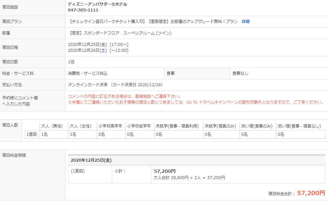330x202 pixels.
Task: Select the 消費税・サービス料込 value
Action: pyautogui.click(x=88, y=73)
